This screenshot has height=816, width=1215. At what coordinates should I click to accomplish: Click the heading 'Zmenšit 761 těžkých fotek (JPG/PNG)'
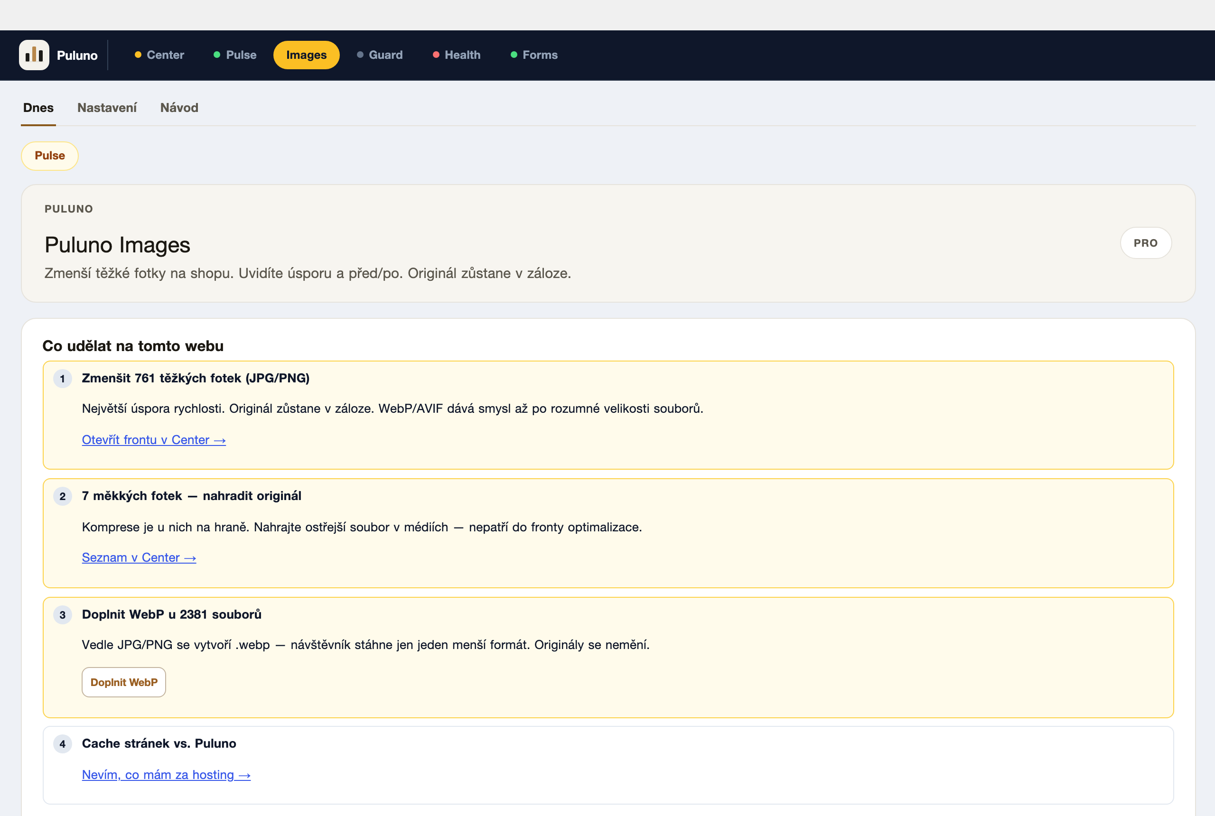point(196,378)
